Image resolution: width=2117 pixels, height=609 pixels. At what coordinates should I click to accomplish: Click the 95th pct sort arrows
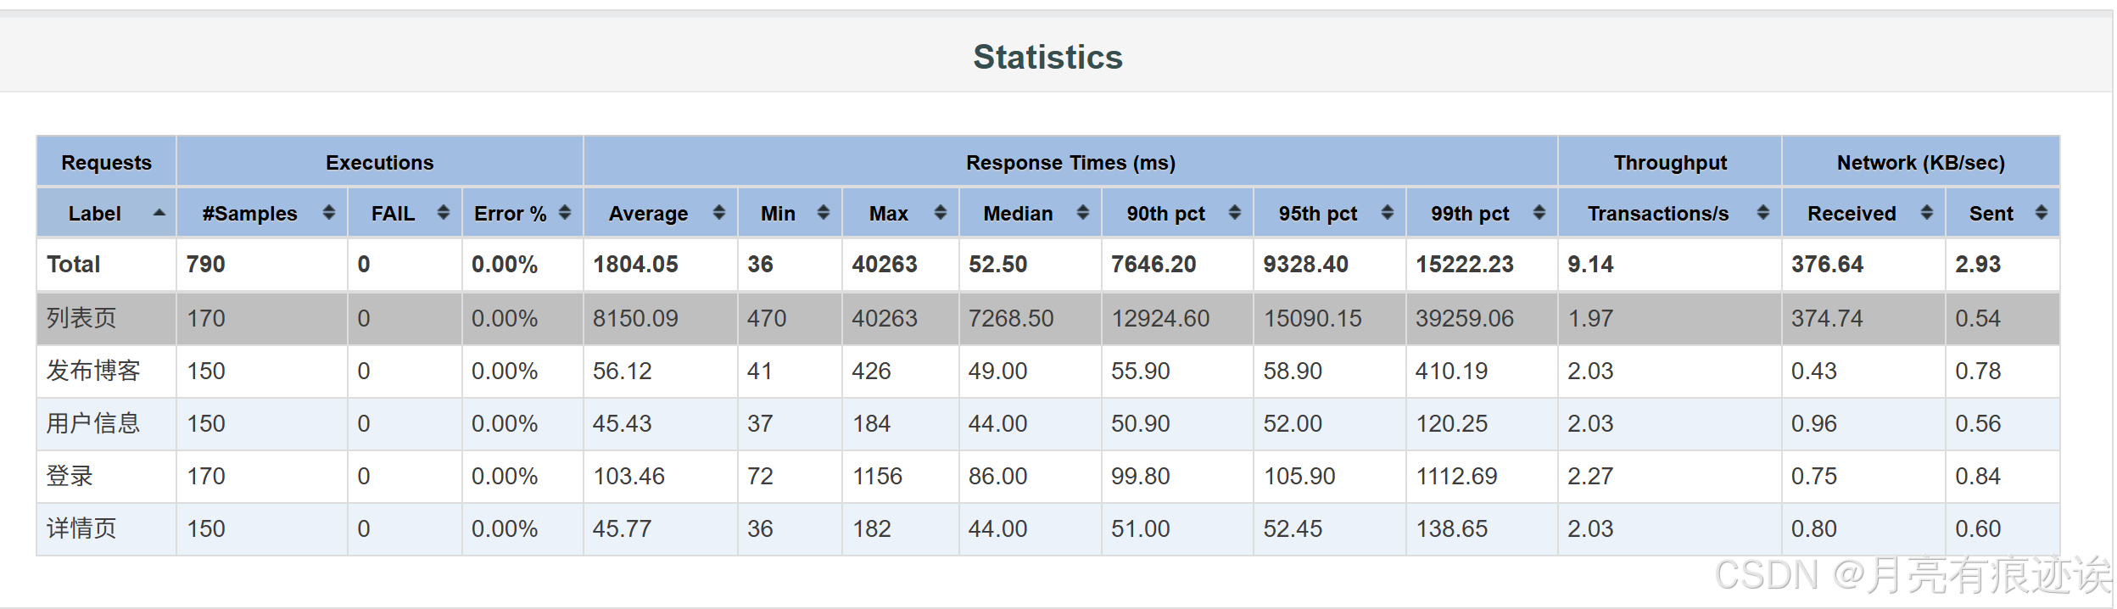tap(1388, 213)
